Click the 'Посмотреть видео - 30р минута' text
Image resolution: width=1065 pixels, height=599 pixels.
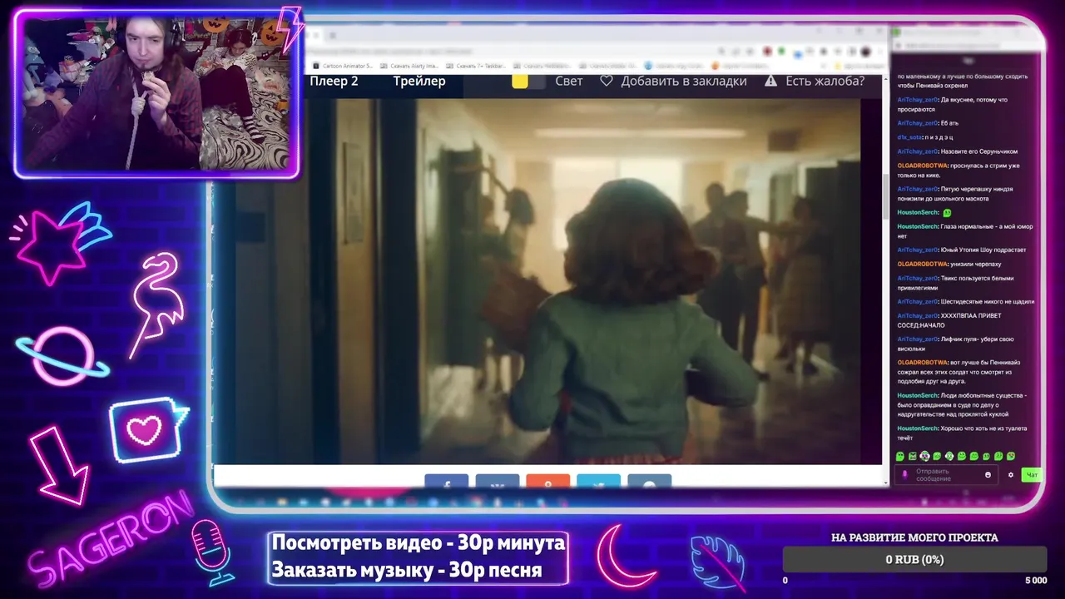[x=419, y=543]
